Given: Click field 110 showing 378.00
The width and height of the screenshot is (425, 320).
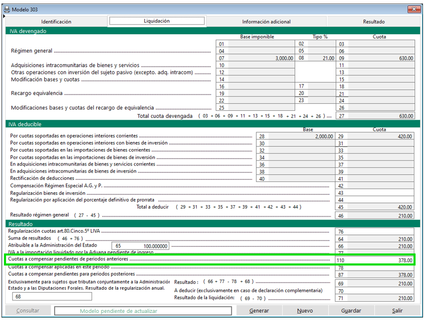Looking at the screenshot, I should coord(374,260).
